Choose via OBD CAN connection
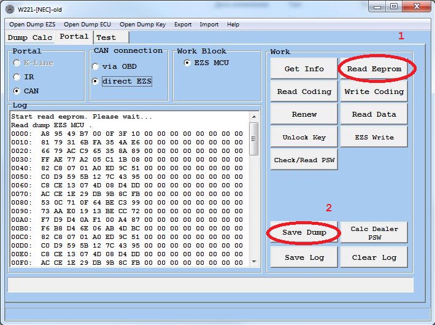This screenshot has width=435, height=325. coord(95,66)
